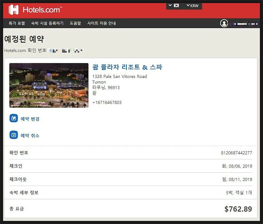Select the 타무닝, 96913 address line
The image size is (263, 224).
[x=106, y=87]
